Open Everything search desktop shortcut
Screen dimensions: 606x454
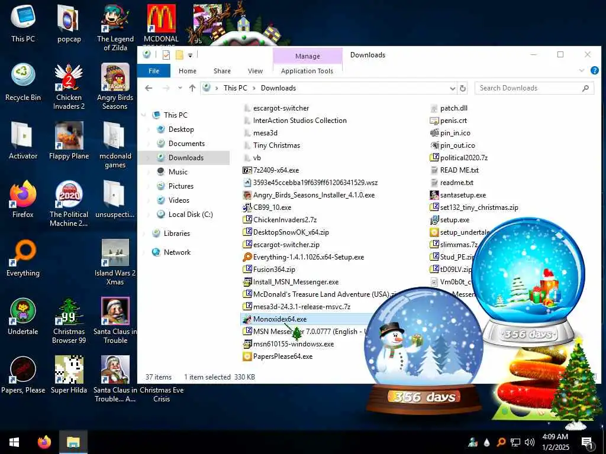tap(23, 258)
